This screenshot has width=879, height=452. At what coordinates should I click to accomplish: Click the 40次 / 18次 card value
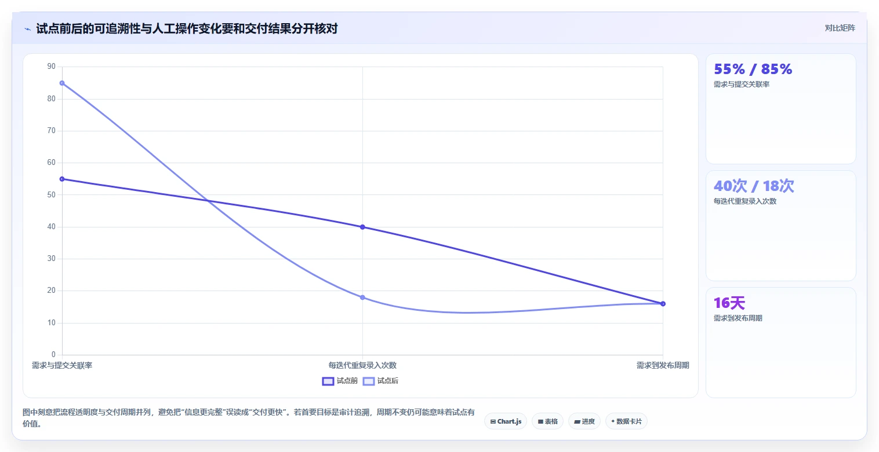754,186
